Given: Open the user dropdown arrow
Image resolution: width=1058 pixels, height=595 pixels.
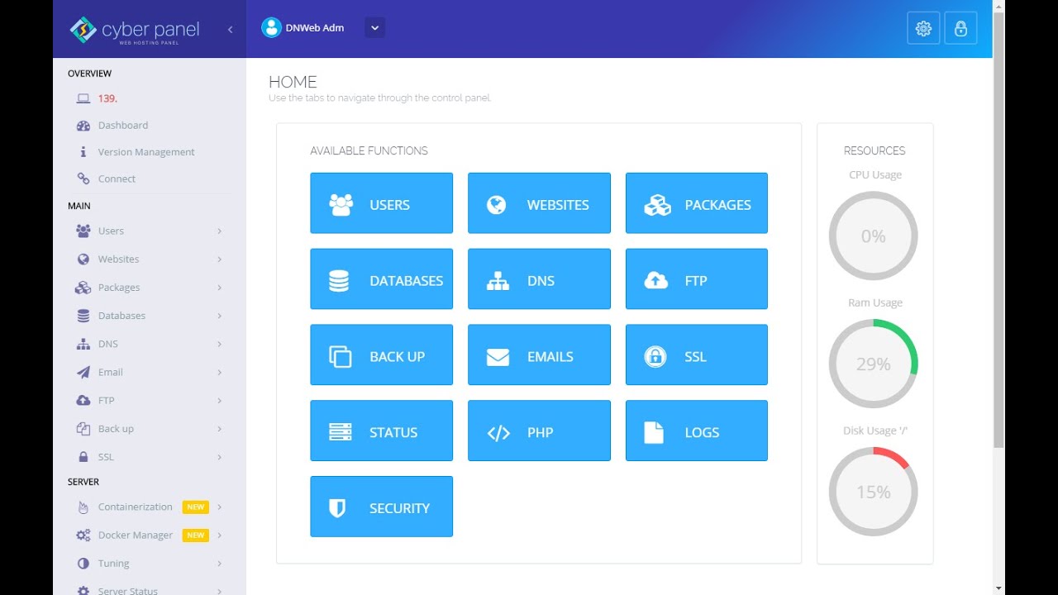Looking at the screenshot, I should 374,27.
